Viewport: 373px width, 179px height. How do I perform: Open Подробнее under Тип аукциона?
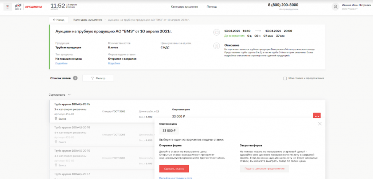(x=61, y=63)
